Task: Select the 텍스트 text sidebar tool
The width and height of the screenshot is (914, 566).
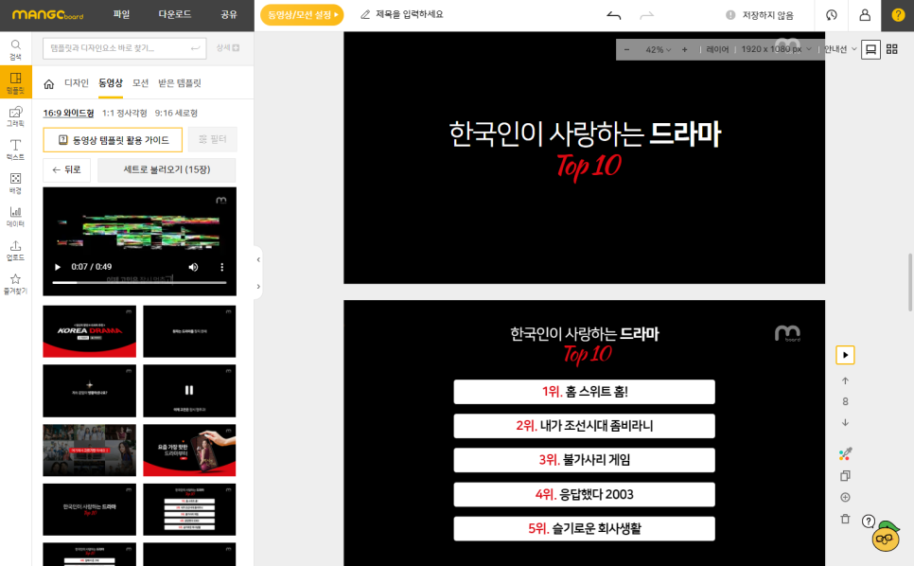Action: [x=16, y=150]
